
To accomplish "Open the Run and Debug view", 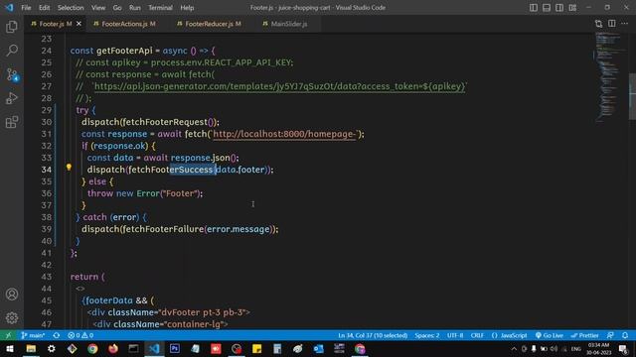I will click(x=12, y=98).
